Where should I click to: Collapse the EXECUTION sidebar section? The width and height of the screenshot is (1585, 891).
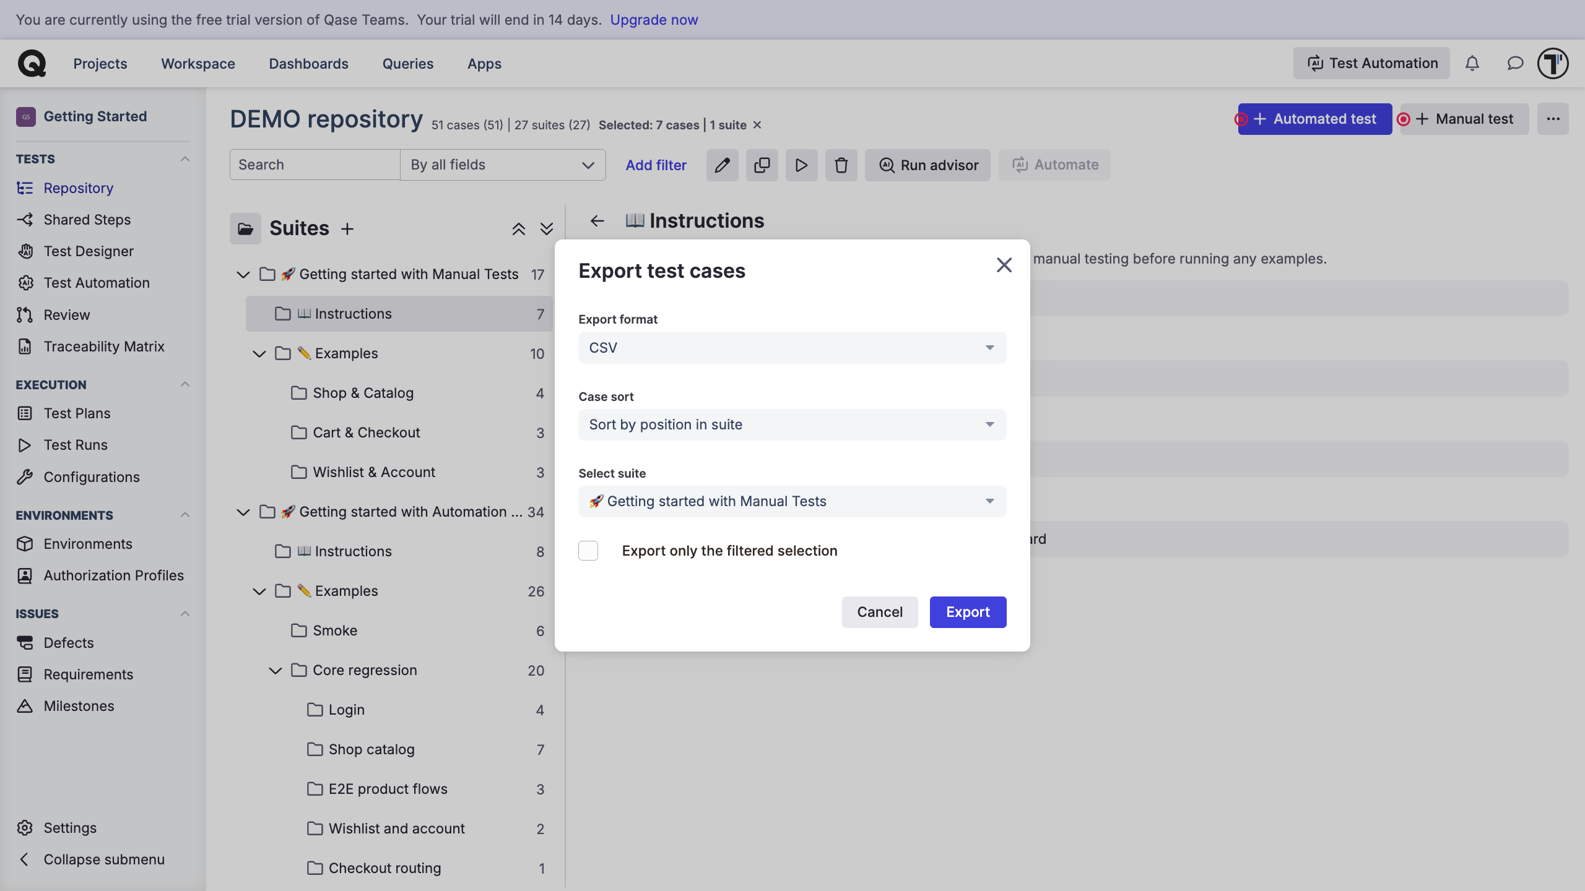(x=185, y=384)
